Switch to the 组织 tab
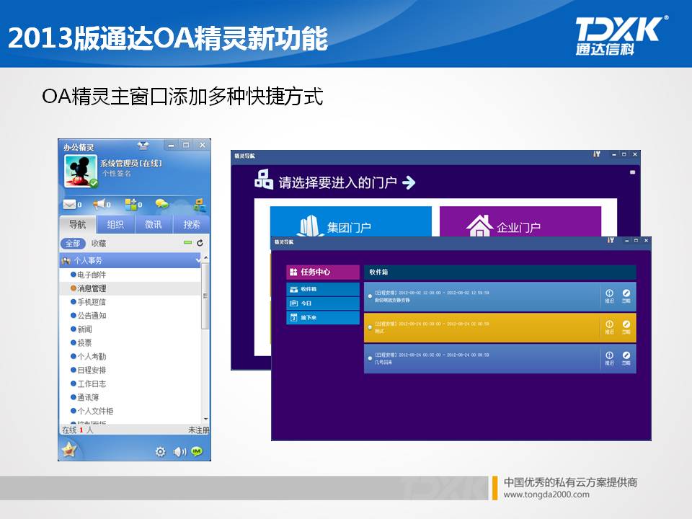This screenshot has height=519, width=692. [115, 224]
